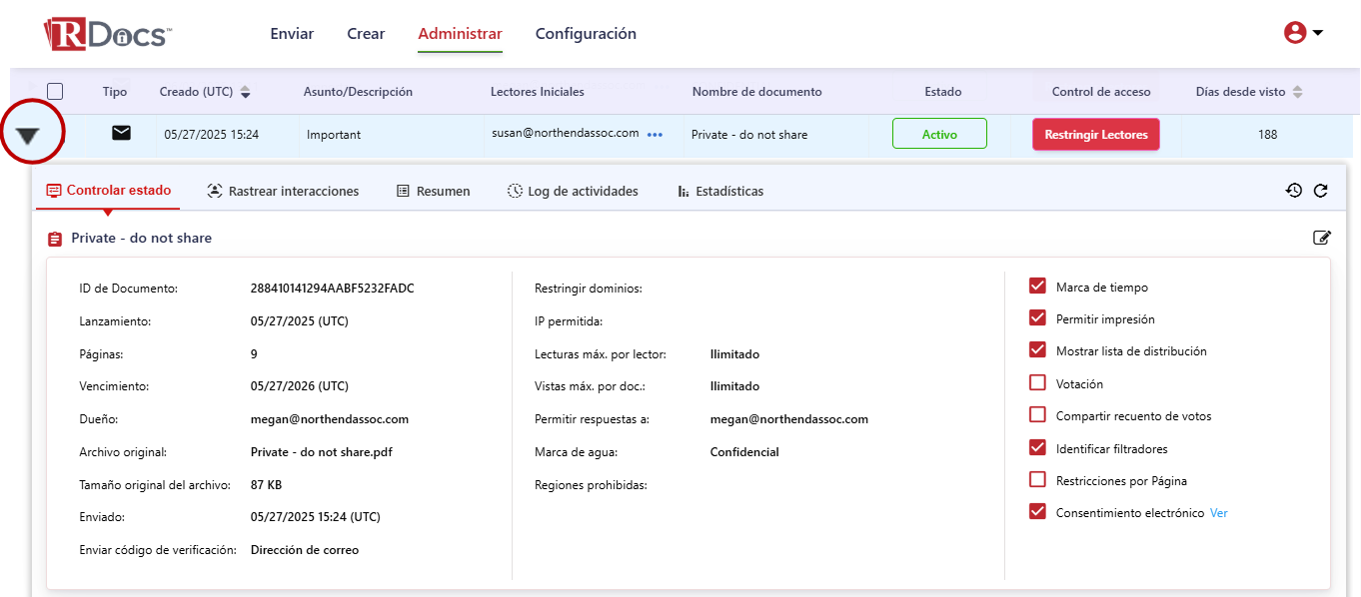The width and height of the screenshot is (1361, 597).
Task: Sort by Días desde visto column
Action: pos(1298,92)
